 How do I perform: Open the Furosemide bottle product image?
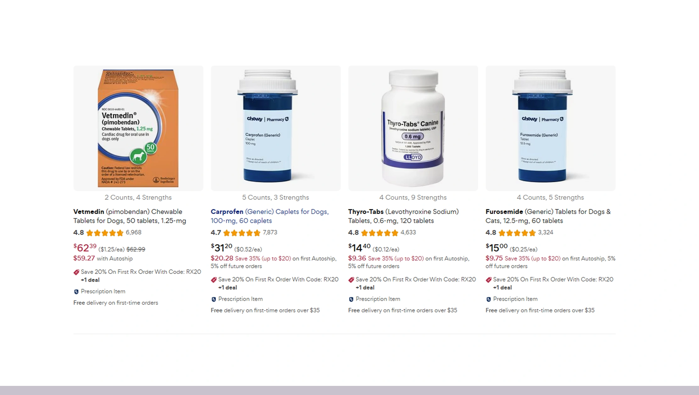[x=551, y=128]
